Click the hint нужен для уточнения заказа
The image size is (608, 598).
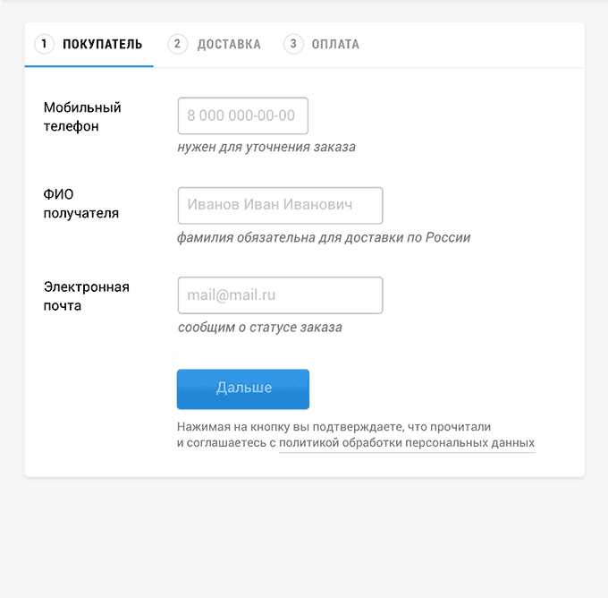point(266,147)
